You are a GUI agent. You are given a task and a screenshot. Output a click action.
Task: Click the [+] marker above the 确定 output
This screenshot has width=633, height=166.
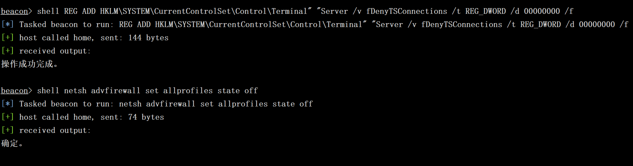(x=8, y=131)
